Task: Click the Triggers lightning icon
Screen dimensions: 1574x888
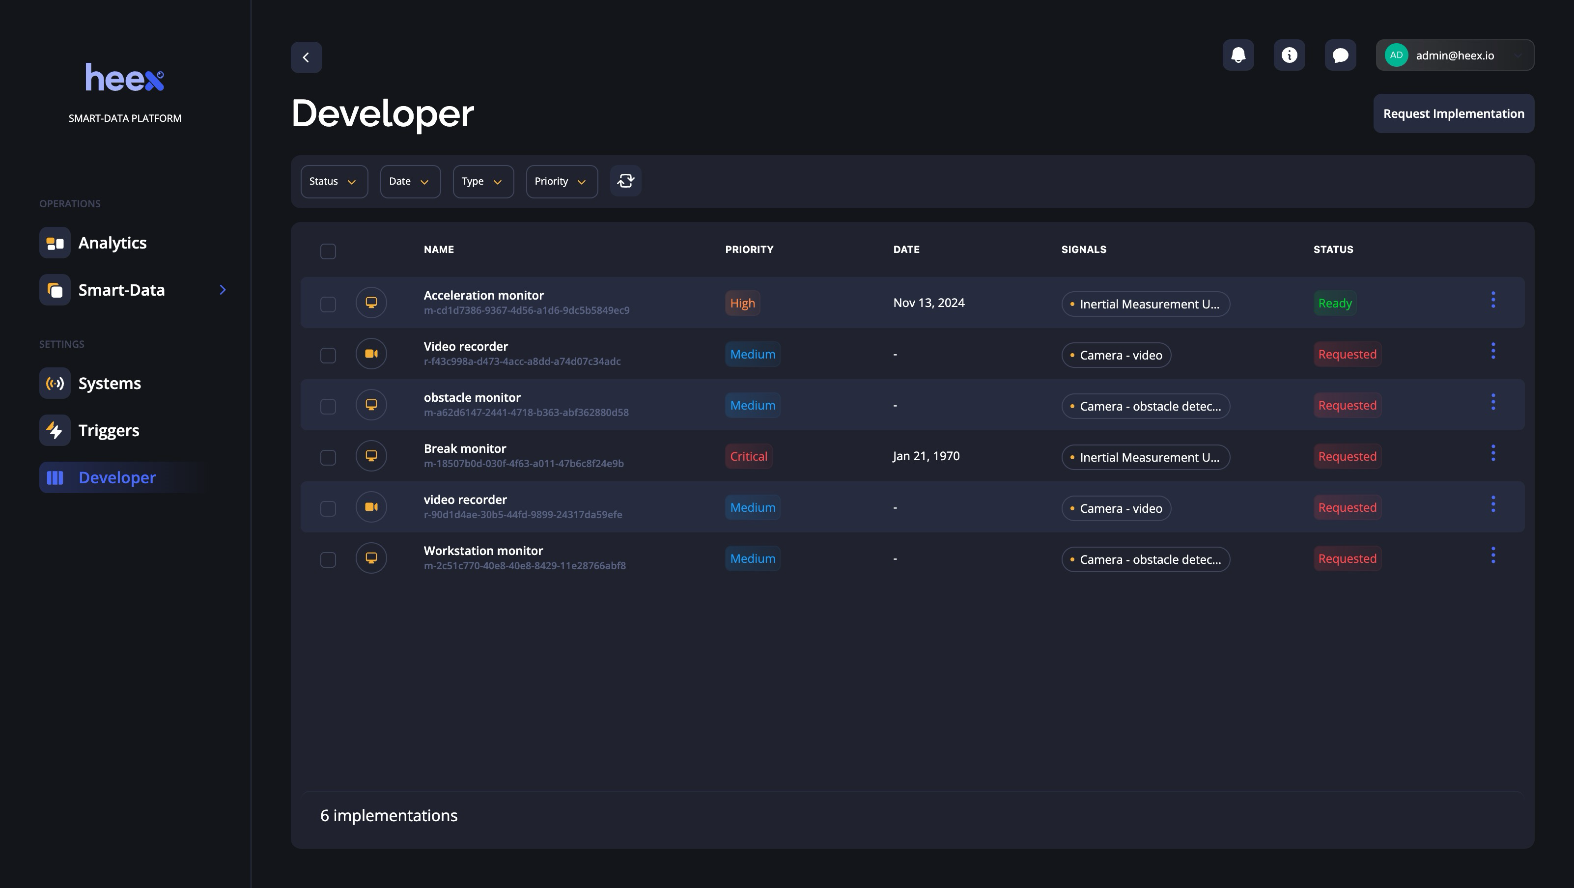Action: click(55, 431)
